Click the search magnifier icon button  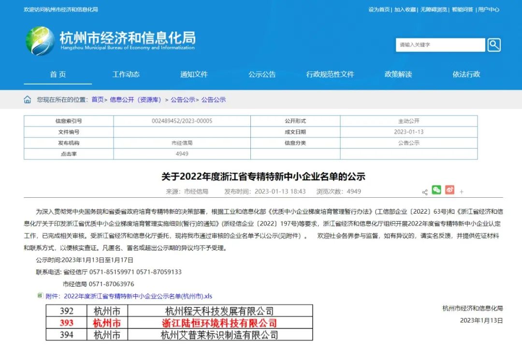[494, 45]
